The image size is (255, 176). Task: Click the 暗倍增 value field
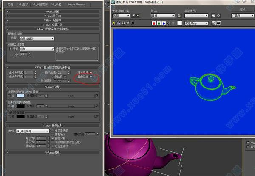(x=41, y=138)
